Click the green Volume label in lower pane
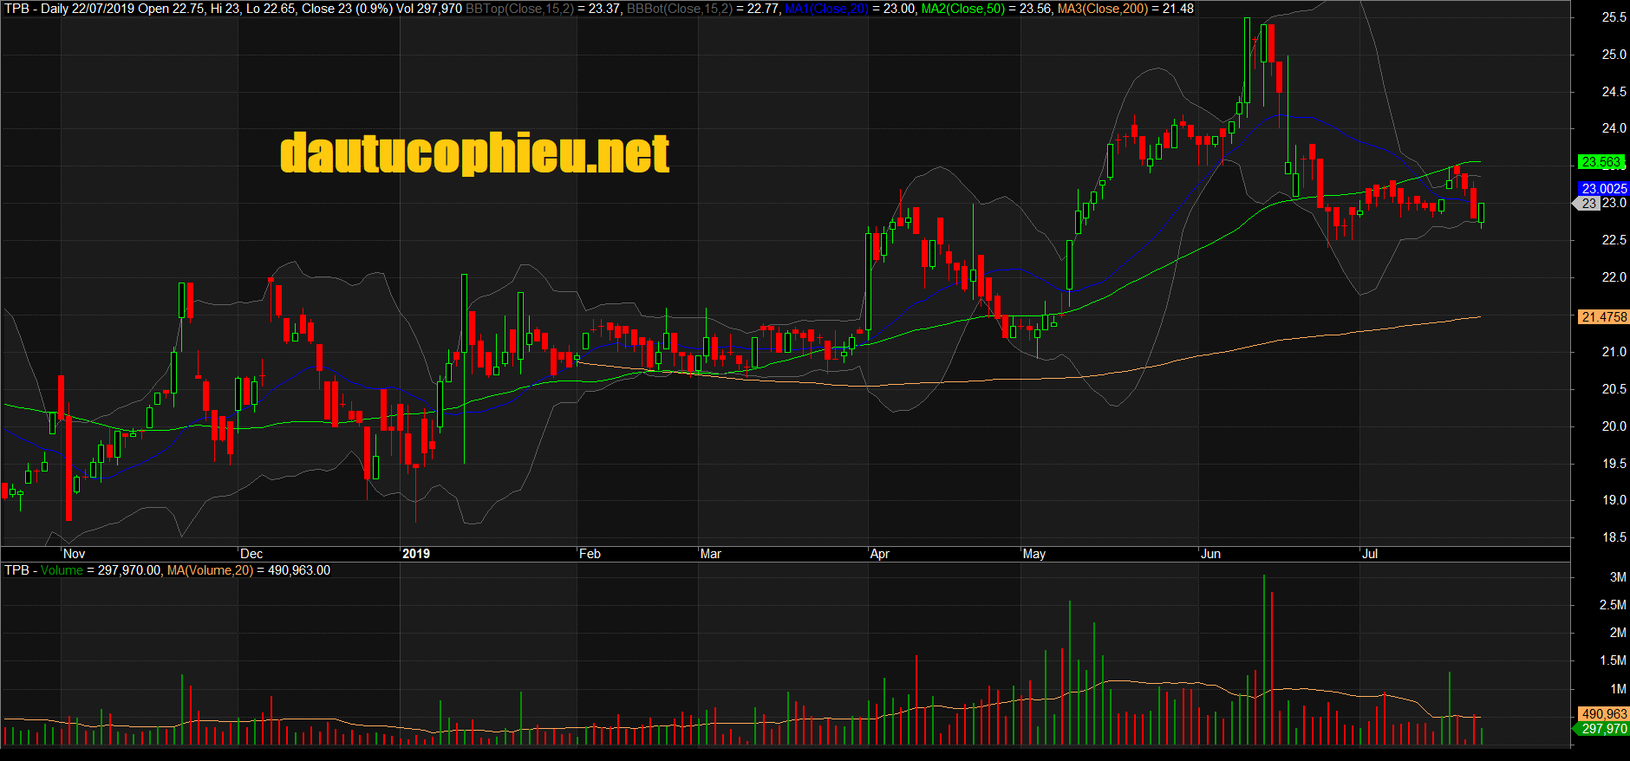1630x761 pixels. coord(62,570)
